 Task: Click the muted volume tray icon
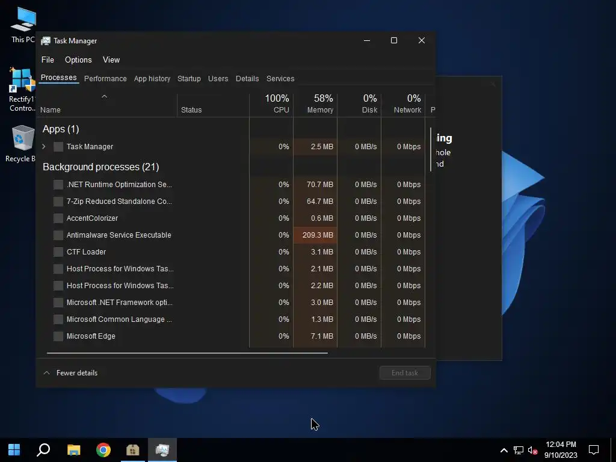click(533, 450)
